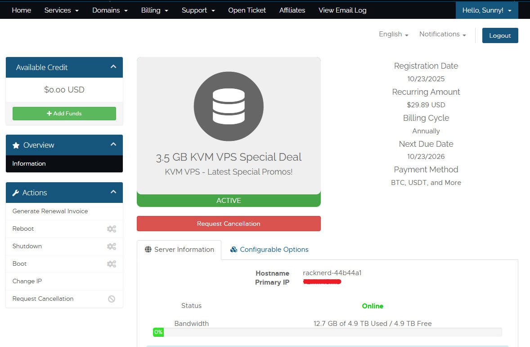Image resolution: width=530 pixels, height=347 pixels.
Task: Click the green ACTIVE status bar
Action: coord(229,200)
